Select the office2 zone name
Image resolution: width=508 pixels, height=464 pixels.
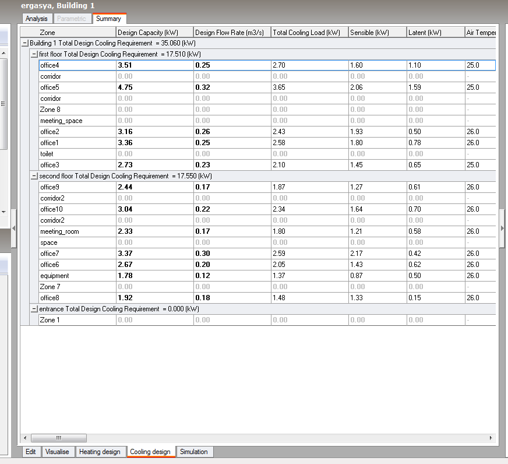pyautogui.click(x=50, y=132)
